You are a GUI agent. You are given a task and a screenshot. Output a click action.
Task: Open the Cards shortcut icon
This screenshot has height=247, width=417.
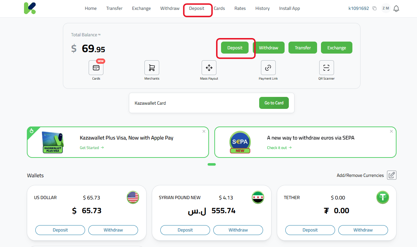(x=96, y=68)
